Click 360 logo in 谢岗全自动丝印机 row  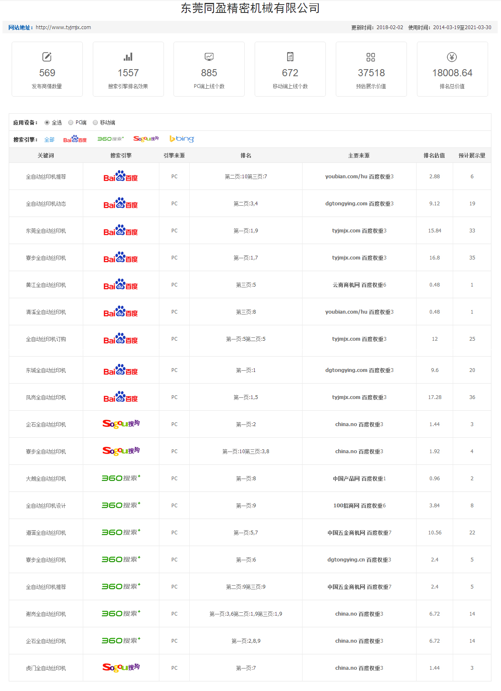coord(121,614)
